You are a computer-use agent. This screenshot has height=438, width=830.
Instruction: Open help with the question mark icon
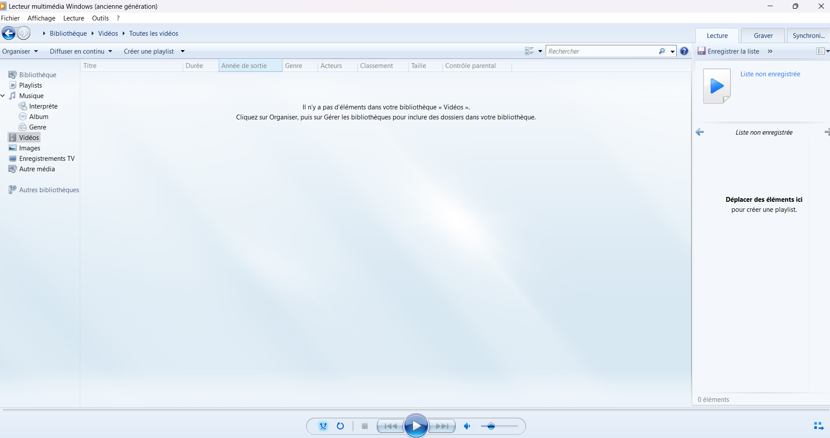click(684, 51)
